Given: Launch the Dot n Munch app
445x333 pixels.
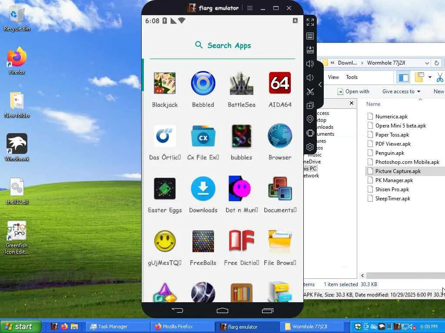Looking at the screenshot, I should pyautogui.click(x=240, y=189).
